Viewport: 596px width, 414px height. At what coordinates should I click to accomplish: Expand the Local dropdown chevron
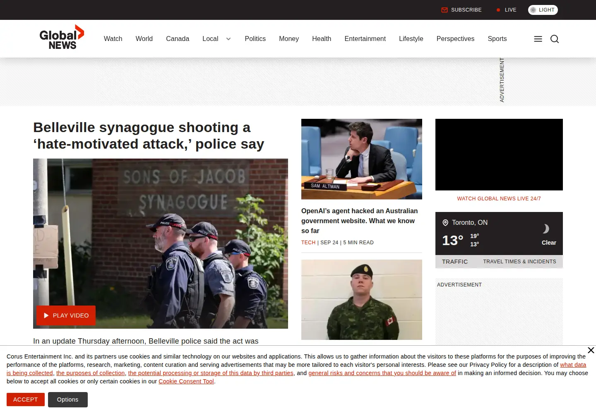pos(228,39)
